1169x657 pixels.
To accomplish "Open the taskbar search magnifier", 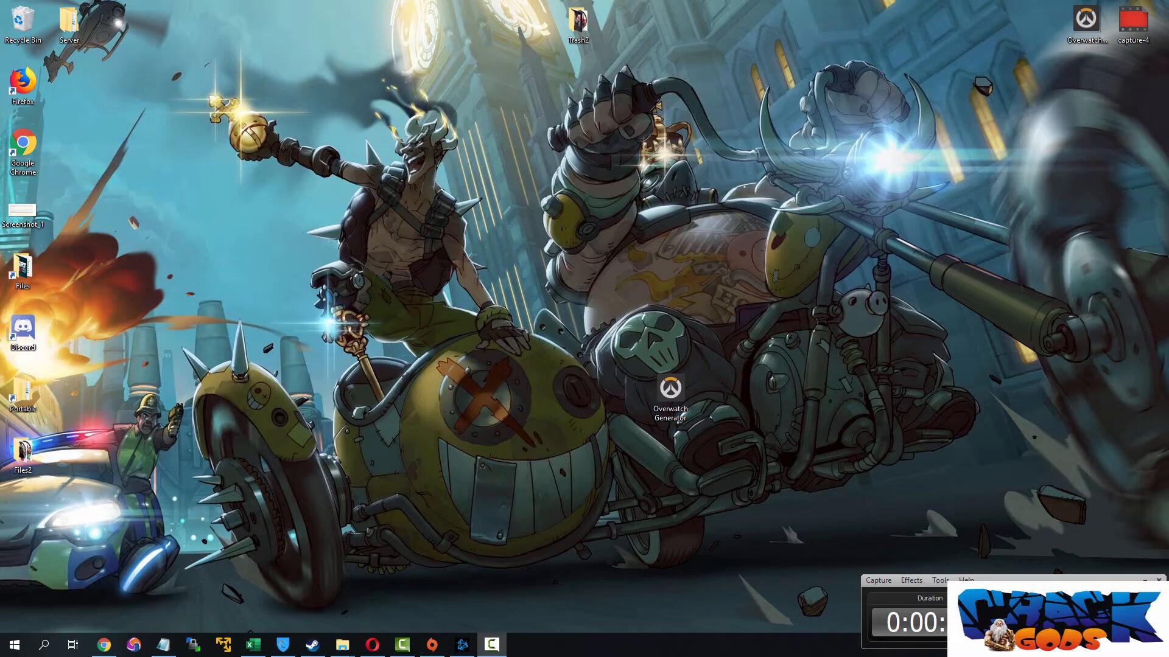I will (x=44, y=645).
